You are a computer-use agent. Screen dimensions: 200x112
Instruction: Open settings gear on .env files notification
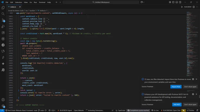193,79
